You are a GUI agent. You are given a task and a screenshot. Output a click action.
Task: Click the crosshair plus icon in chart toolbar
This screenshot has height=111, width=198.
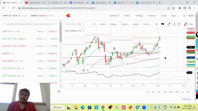[x=156, y=24]
